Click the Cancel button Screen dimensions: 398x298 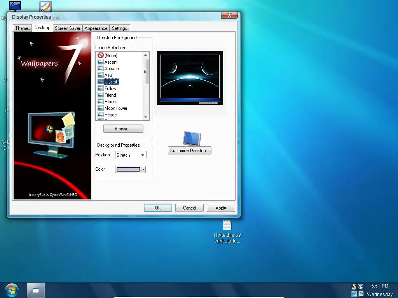pos(189,208)
